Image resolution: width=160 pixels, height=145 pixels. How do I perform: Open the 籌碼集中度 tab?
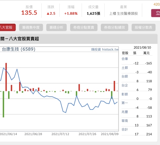pos(31,27)
